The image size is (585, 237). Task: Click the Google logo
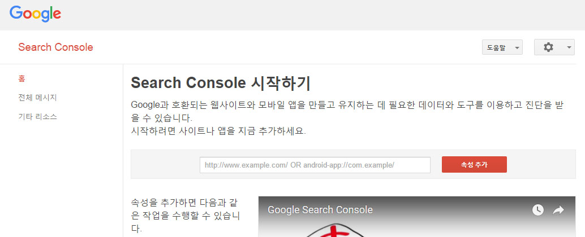[x=35, y=14]
